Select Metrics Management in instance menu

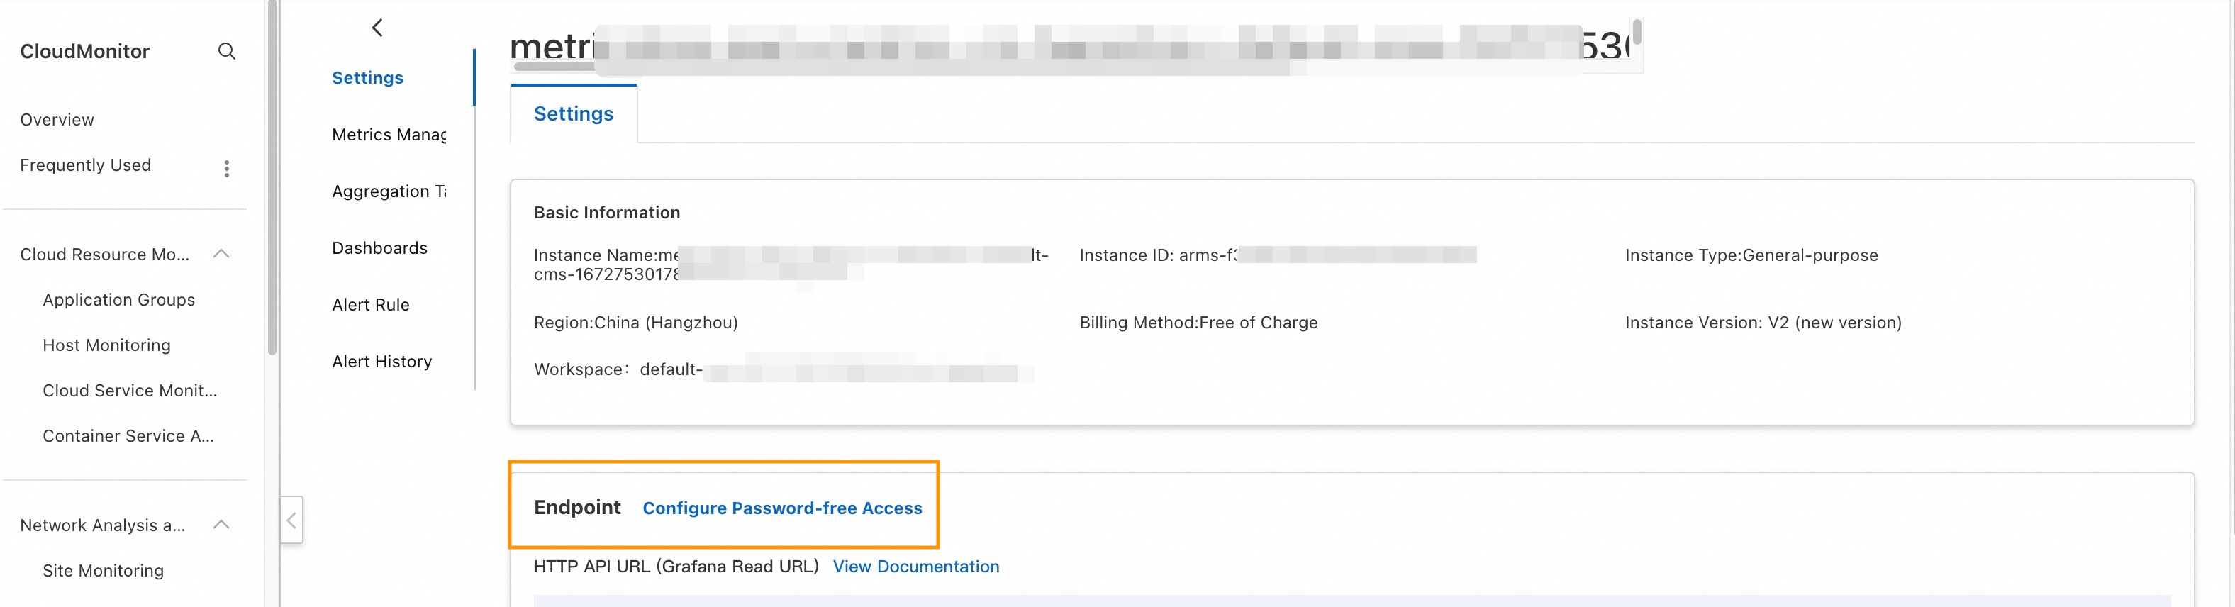[x=389, y=135]
